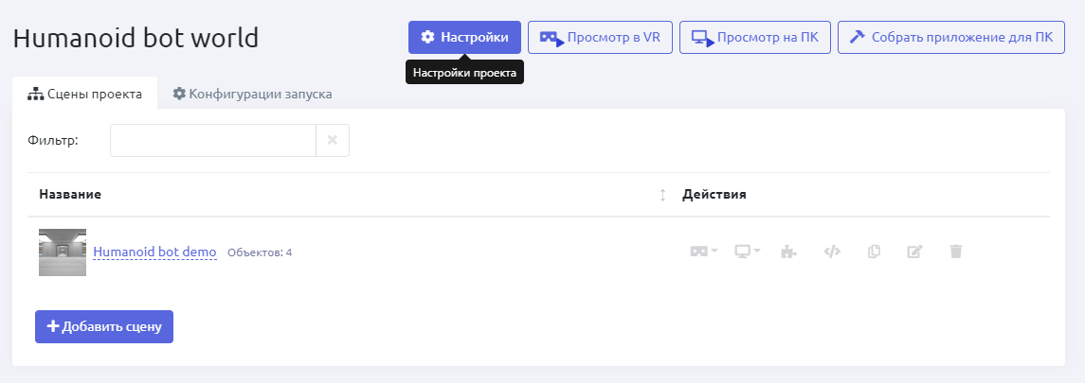Click Собрать приложение для ПК button
1085x383 pixels.
[951, 38]
